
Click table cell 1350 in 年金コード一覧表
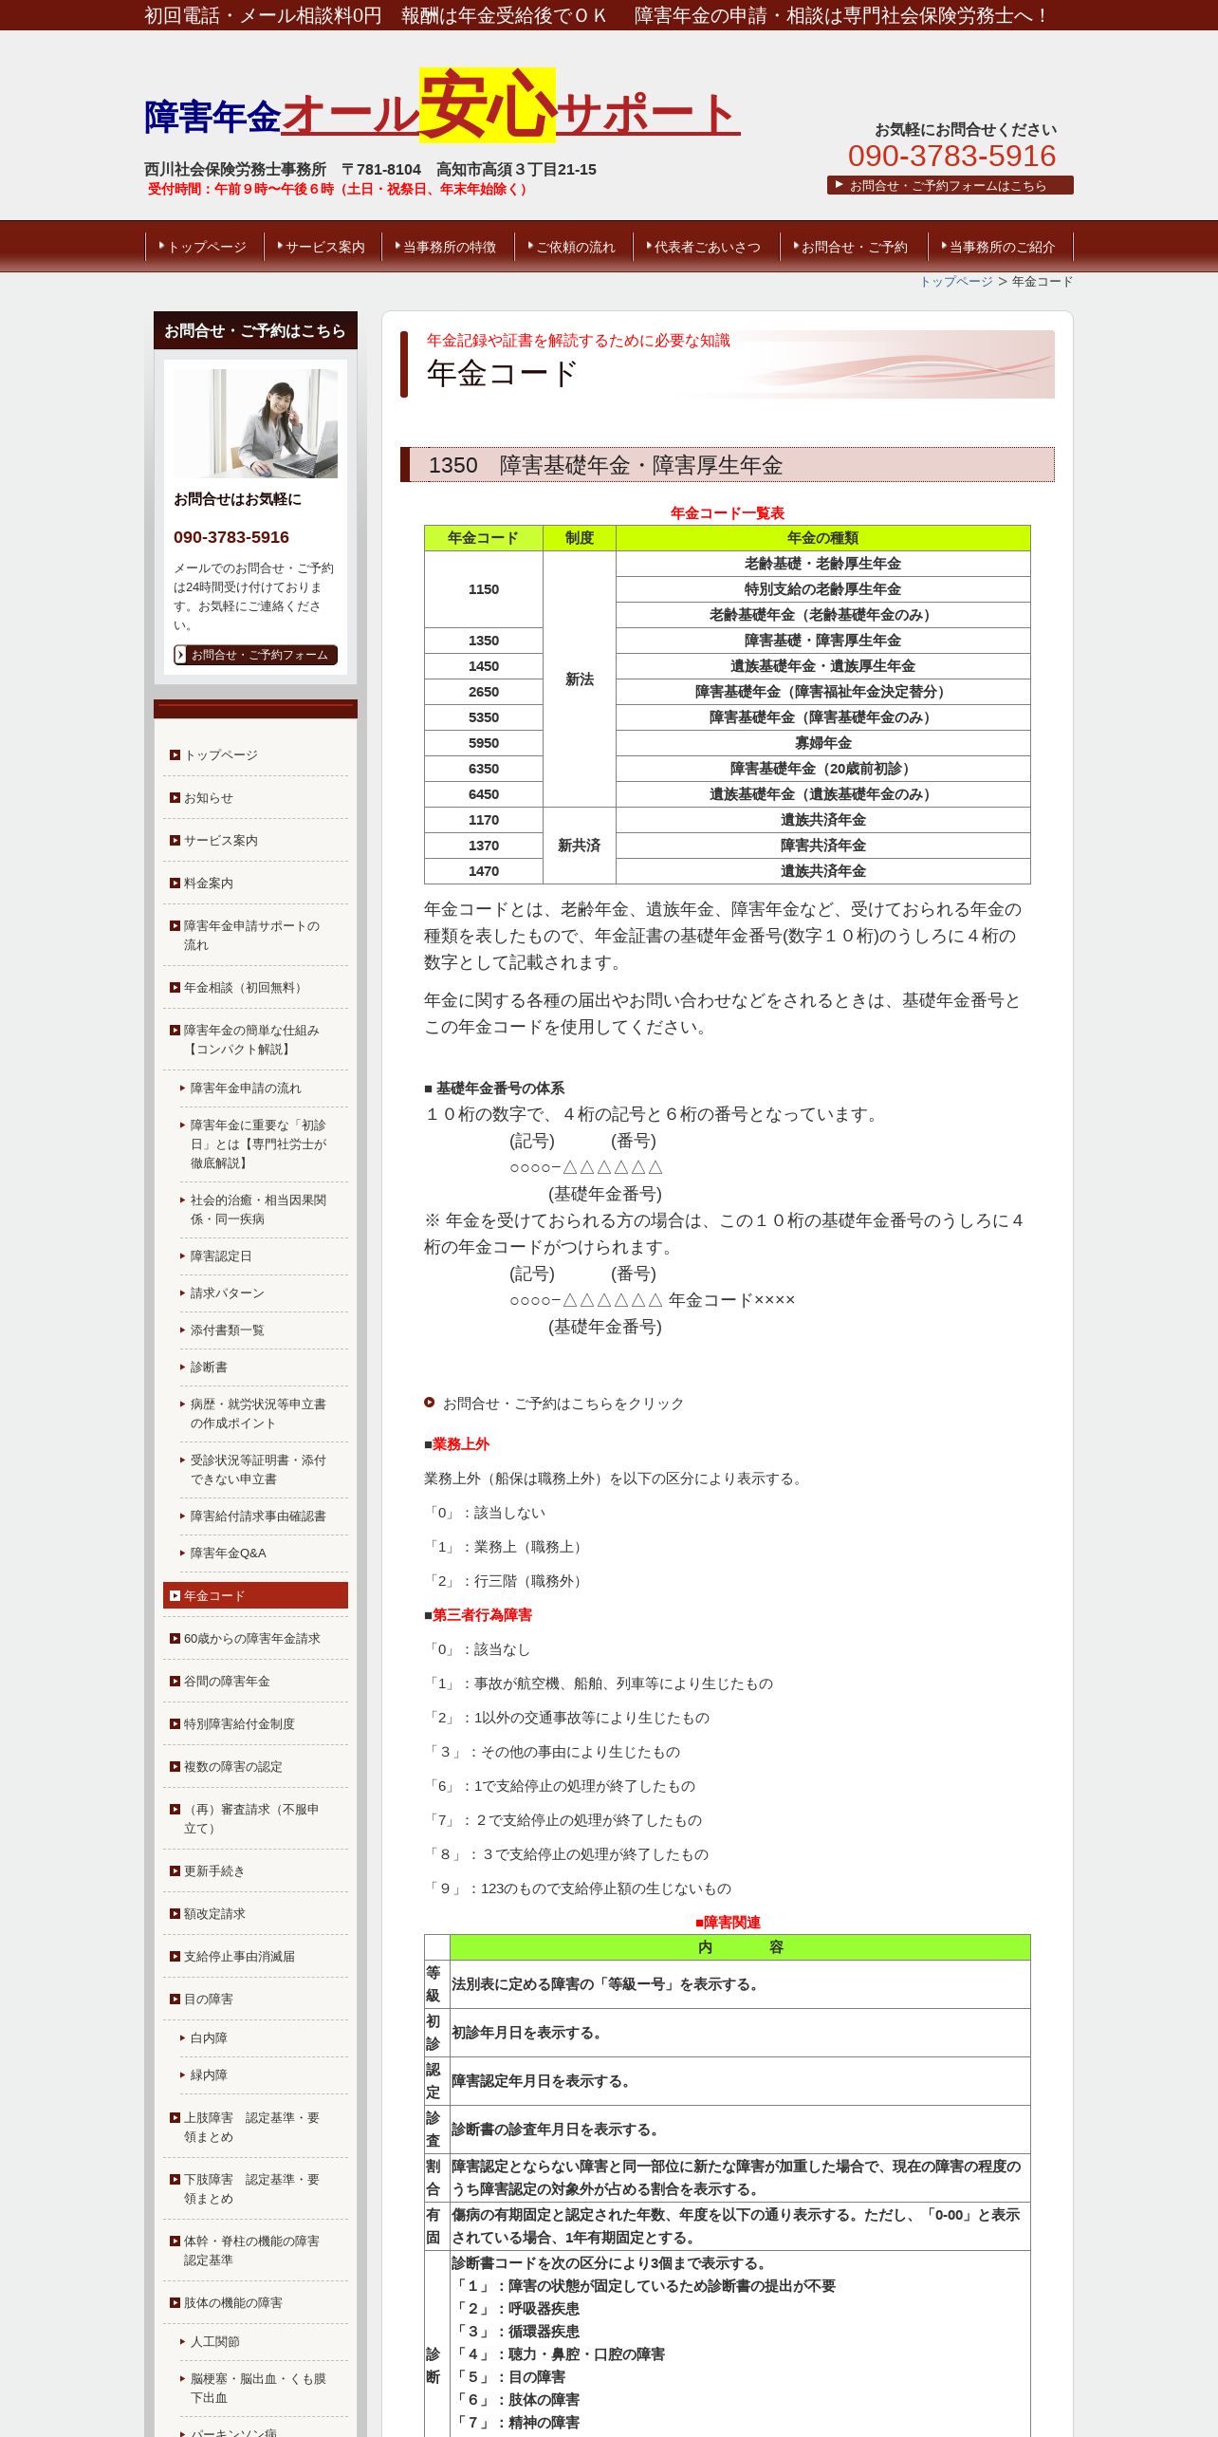coord(484,641)
